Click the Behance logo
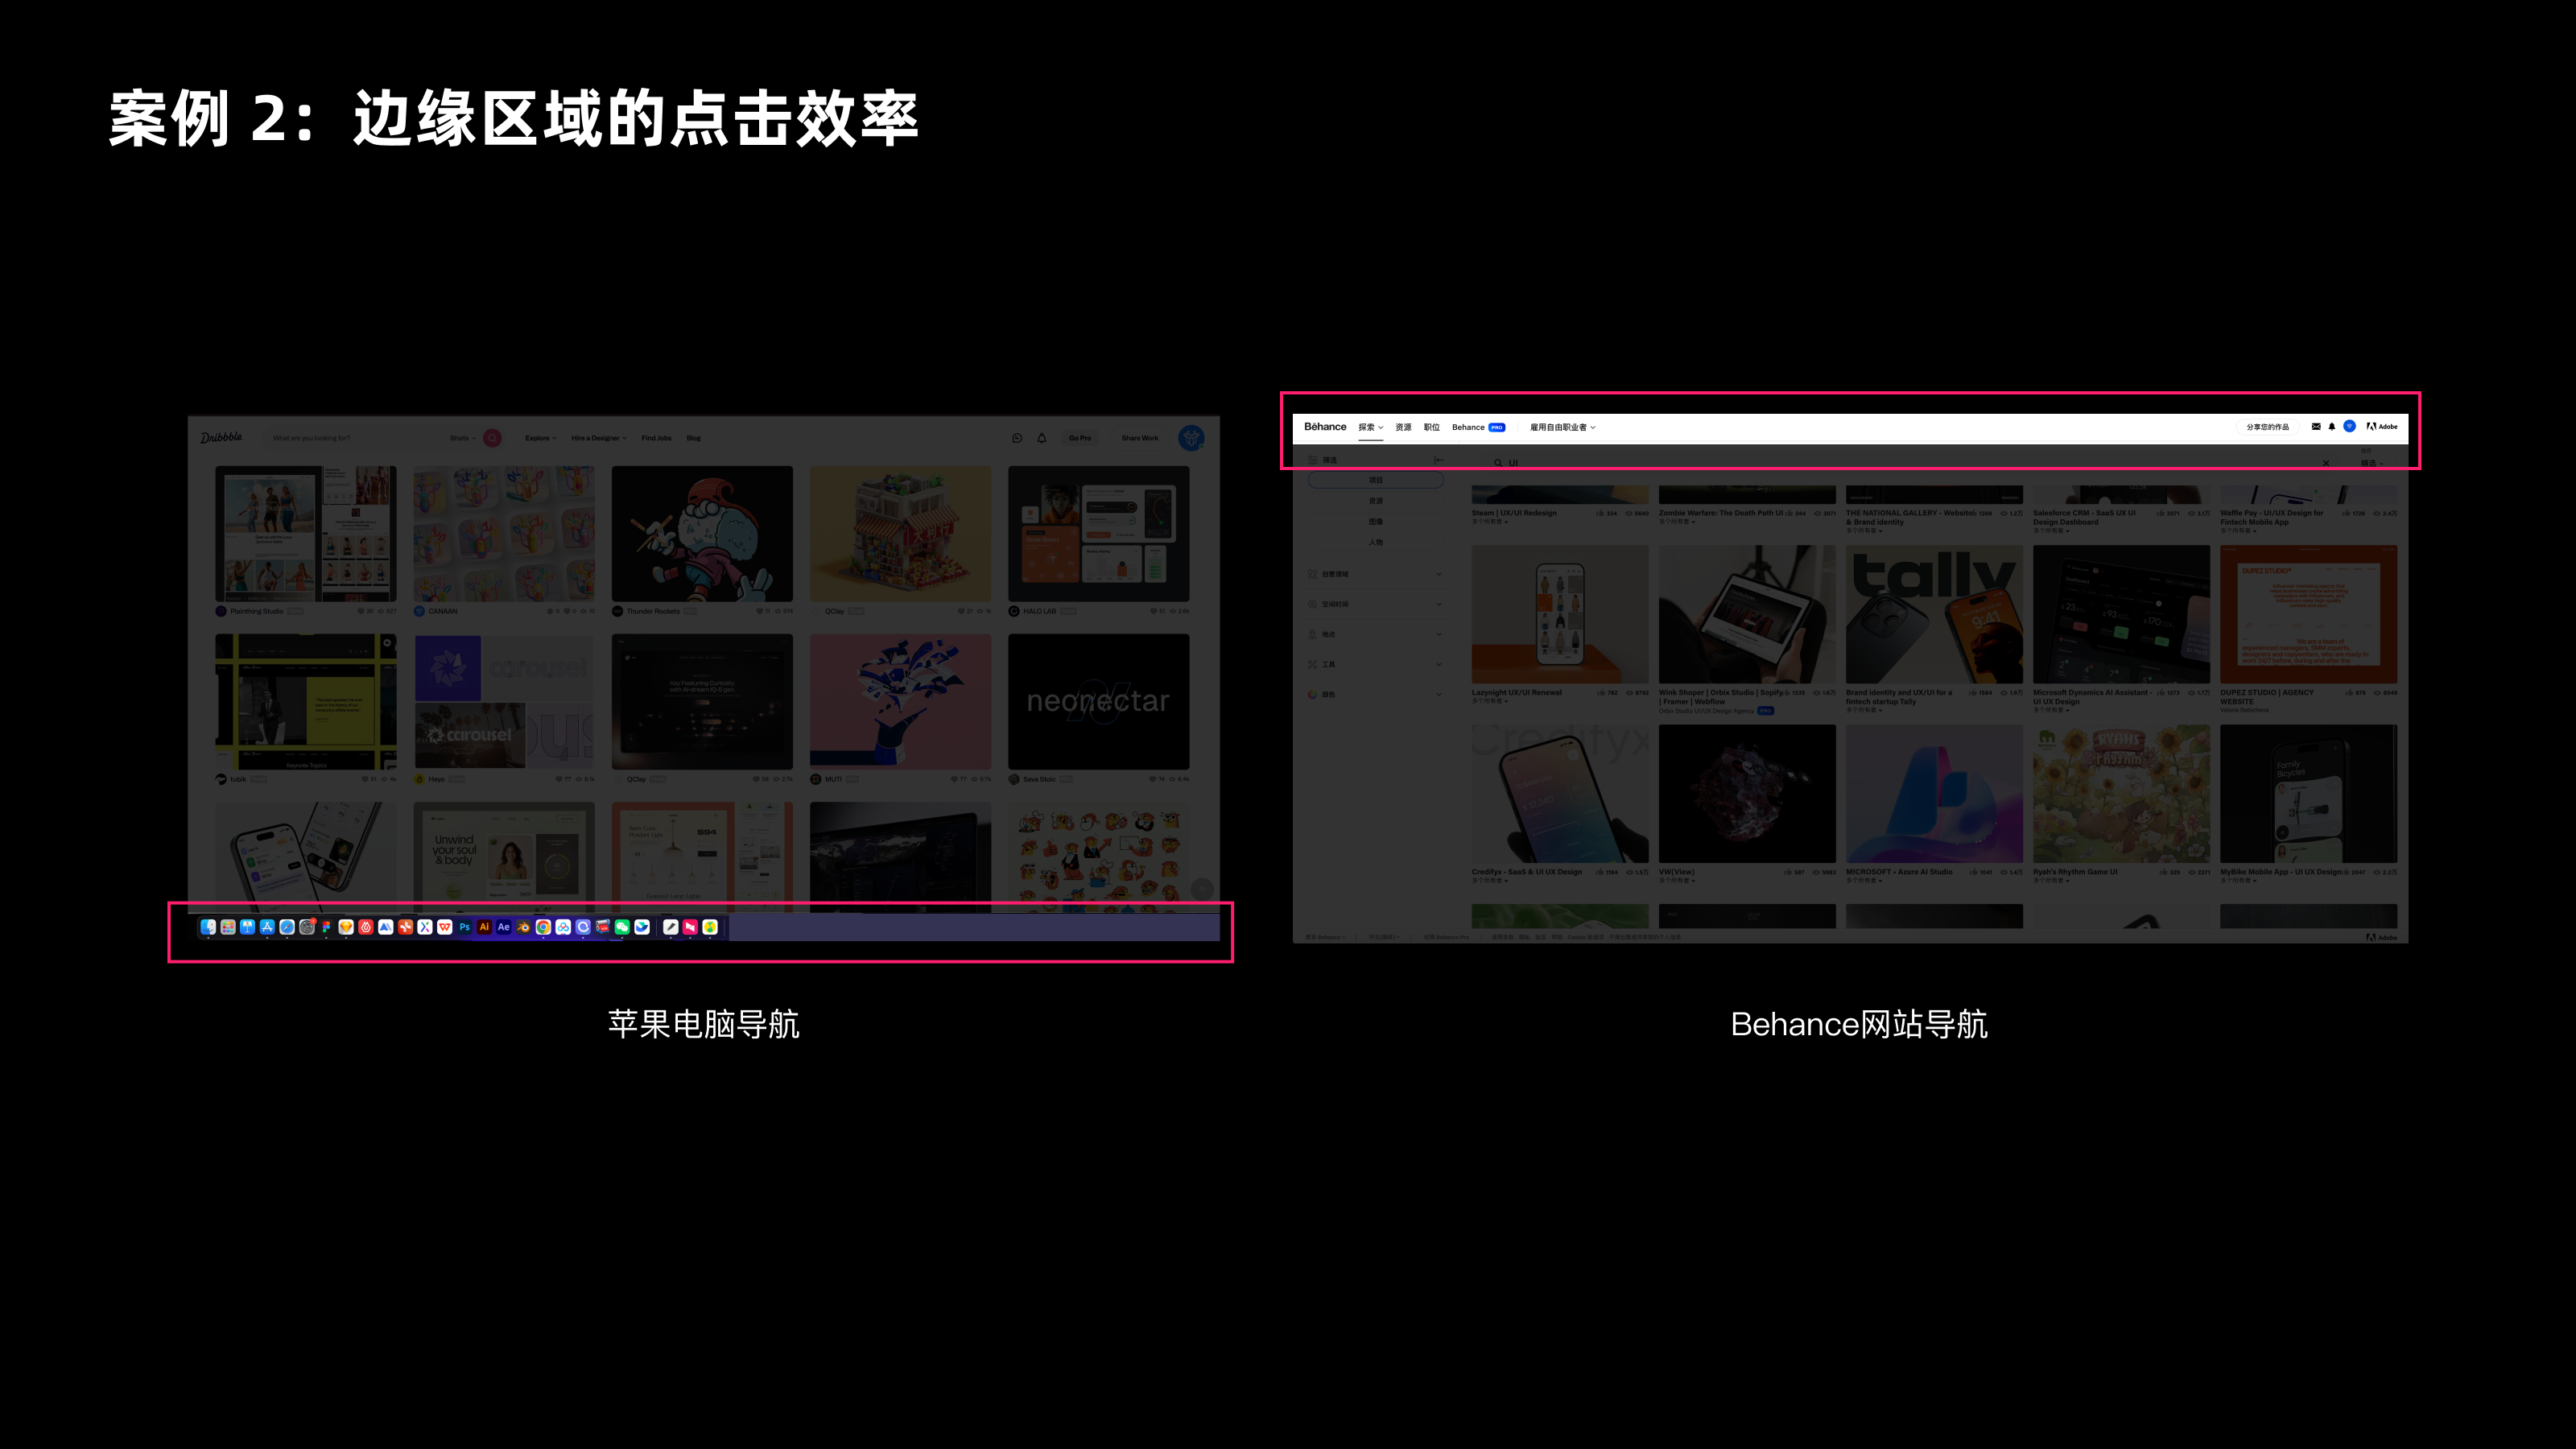This screenshot has height=1449, width=2576. point(1325,427)
